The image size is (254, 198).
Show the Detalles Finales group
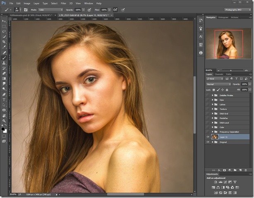[208, 95]
